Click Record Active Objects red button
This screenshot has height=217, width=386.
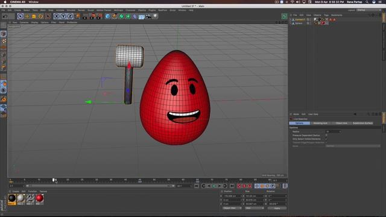[x=239, y=186]
